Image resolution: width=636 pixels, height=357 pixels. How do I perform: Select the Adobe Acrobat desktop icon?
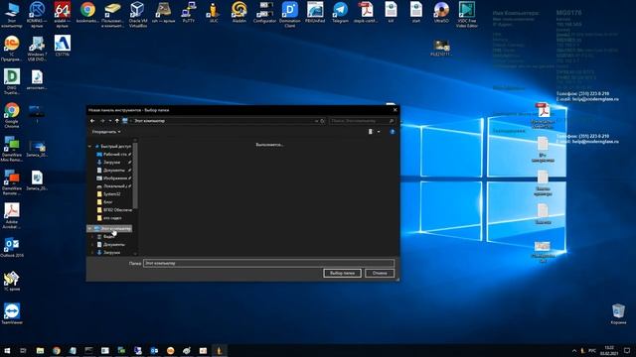pyautogui.click(x=11, y=215)
